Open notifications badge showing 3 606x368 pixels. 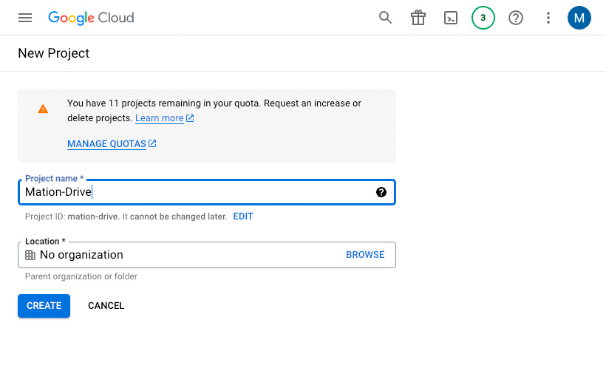point(483,18)
